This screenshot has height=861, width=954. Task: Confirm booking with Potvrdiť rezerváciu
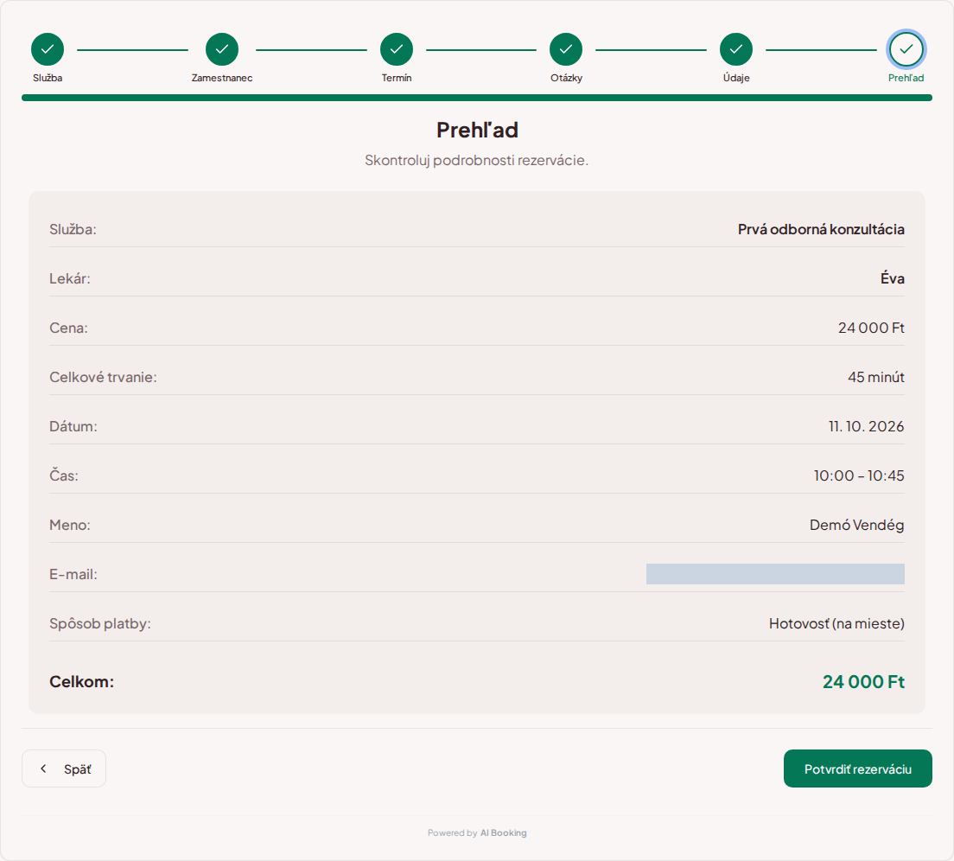click(858, 769)
